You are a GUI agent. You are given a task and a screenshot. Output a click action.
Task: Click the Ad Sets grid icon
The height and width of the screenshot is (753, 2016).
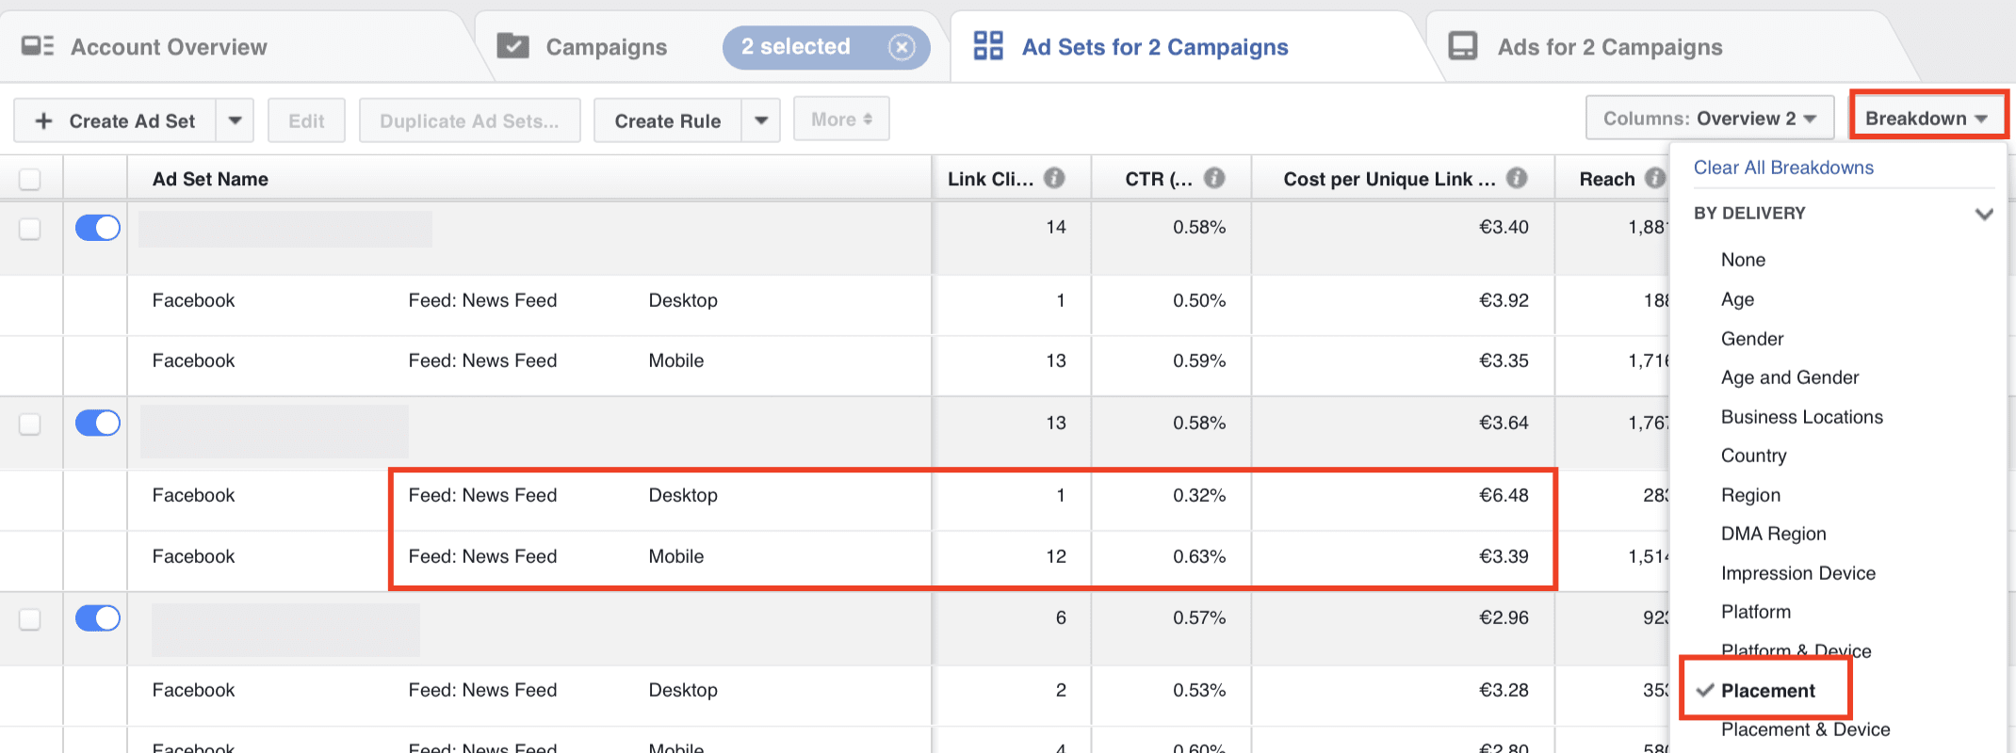(x=987, y=46)
